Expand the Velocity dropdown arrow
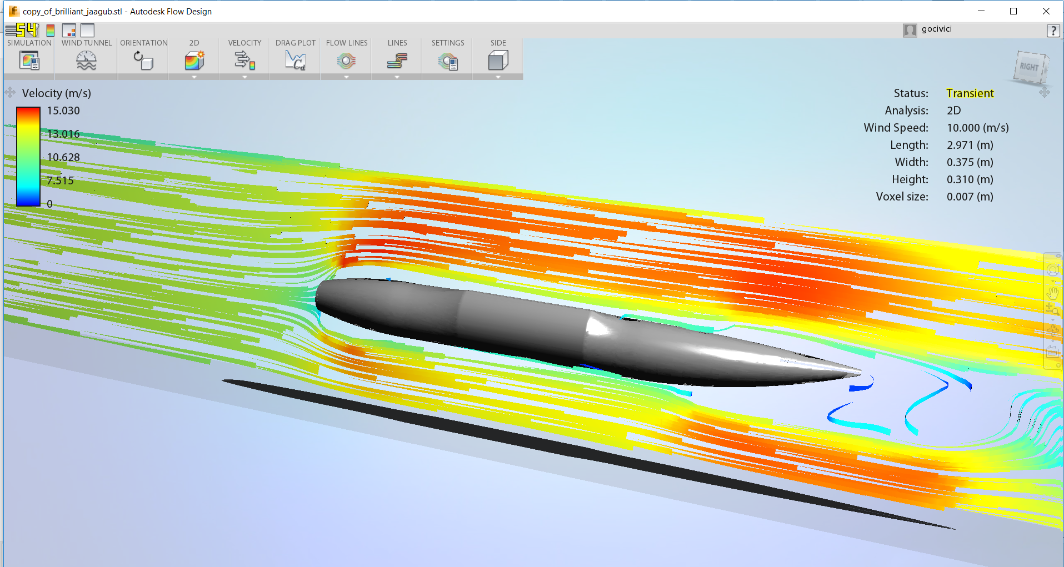Screen dimensions: 1064x567 click(244, 77)
